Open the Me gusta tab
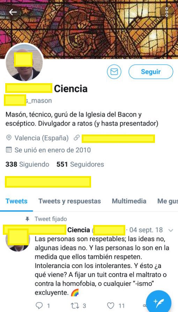This screenshot has width=178, height=312. coord(168,201)
